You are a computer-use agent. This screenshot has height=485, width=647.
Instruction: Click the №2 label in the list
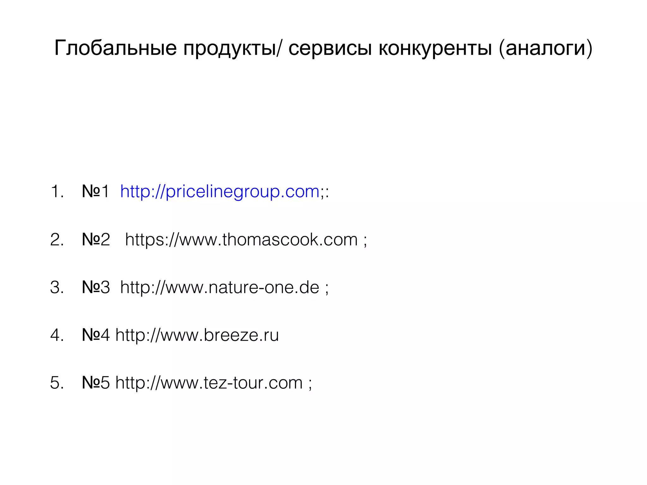click(x=96, y=240)
